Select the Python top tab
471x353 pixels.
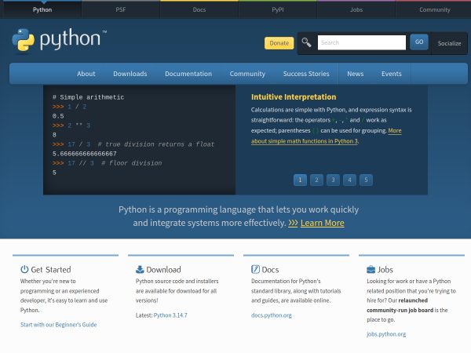pyautogui.click(x=42, y=9)
